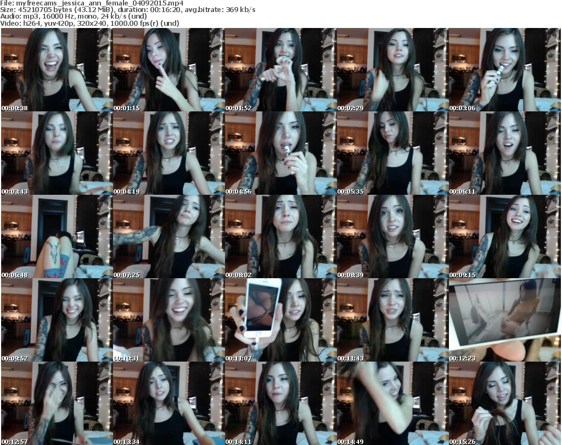Viewport: 562px width, 445px height.
Task: Pick the frame at 00:09:15
Action: [505, 236]
